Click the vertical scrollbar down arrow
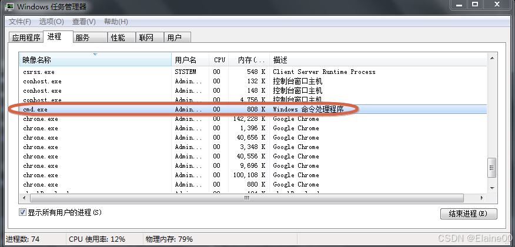 coord(492,188)
